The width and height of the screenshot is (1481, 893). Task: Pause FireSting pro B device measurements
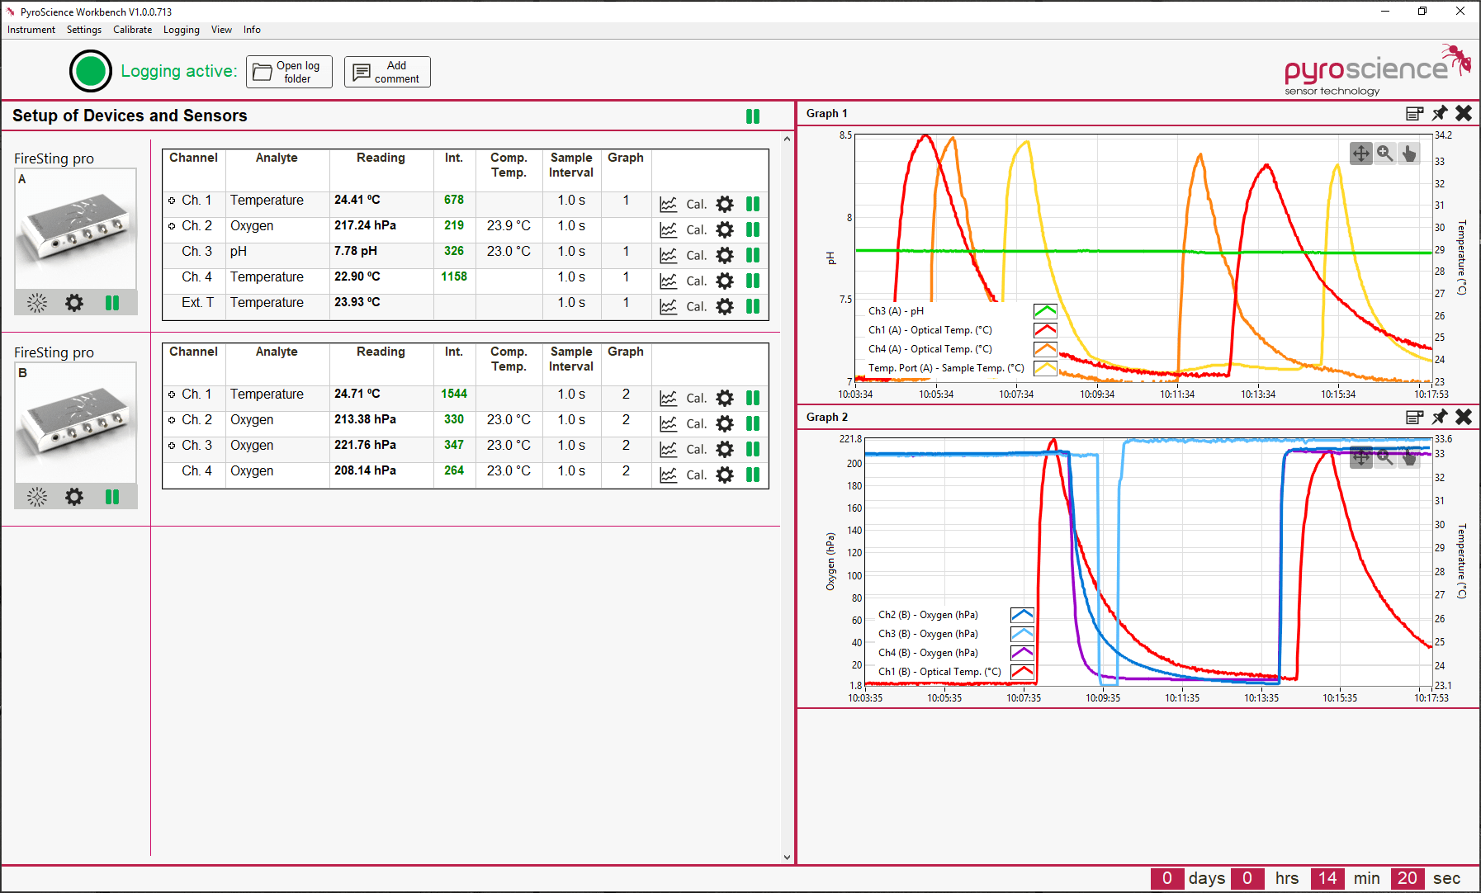point(112,497)
